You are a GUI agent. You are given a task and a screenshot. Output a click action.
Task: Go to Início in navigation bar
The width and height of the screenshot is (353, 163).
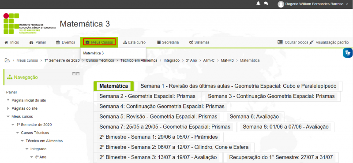click(x=12, y=42)
